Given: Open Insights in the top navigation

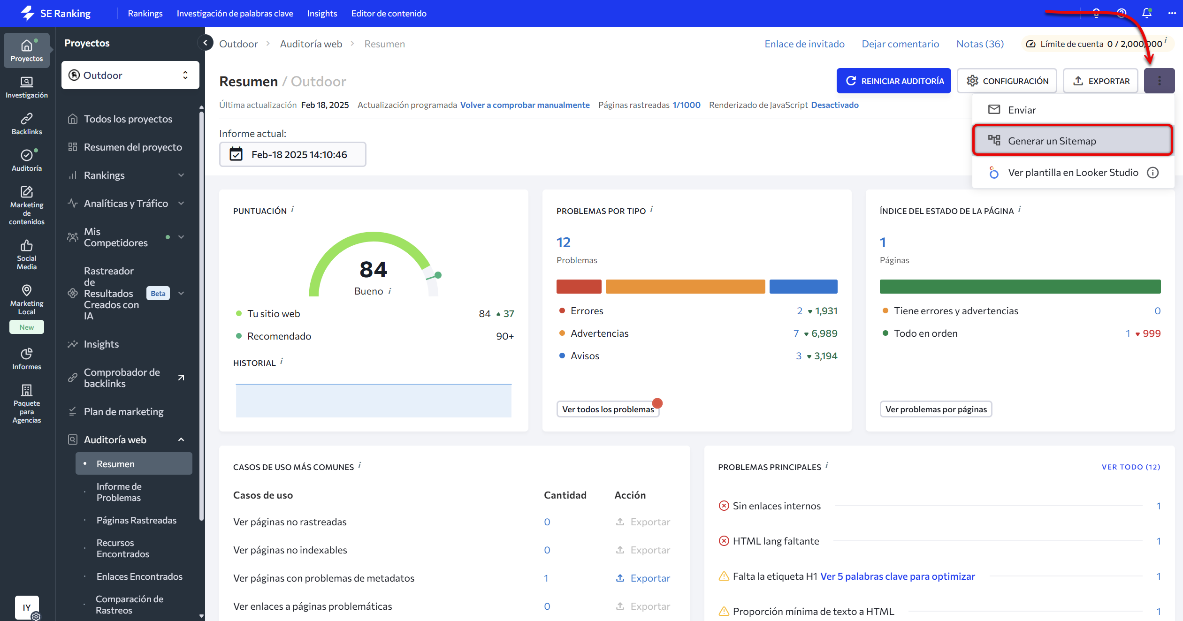Looking at the screenshot, I should [322, 13].
